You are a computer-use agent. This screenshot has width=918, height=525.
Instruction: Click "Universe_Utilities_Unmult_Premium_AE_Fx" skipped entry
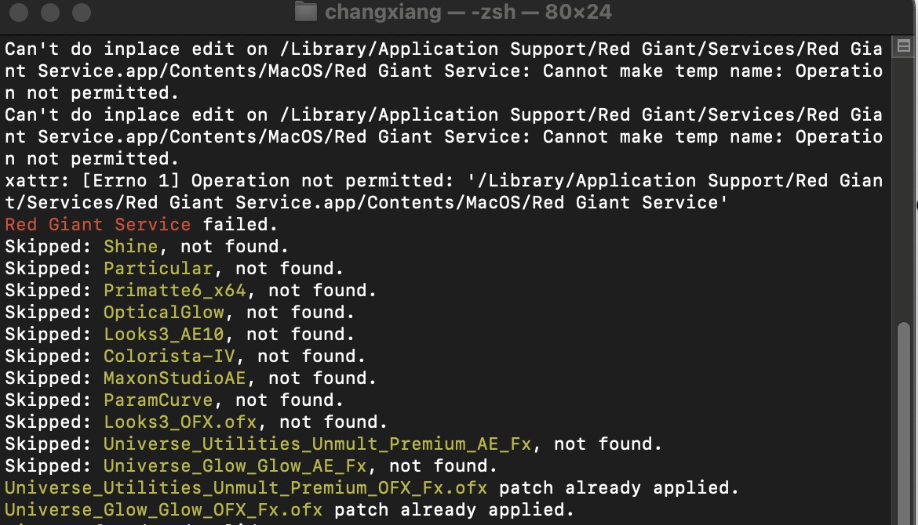tap(317, 444)
